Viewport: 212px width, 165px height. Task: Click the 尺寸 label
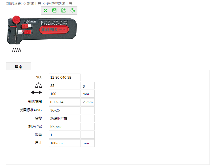[x=38, y=143]
